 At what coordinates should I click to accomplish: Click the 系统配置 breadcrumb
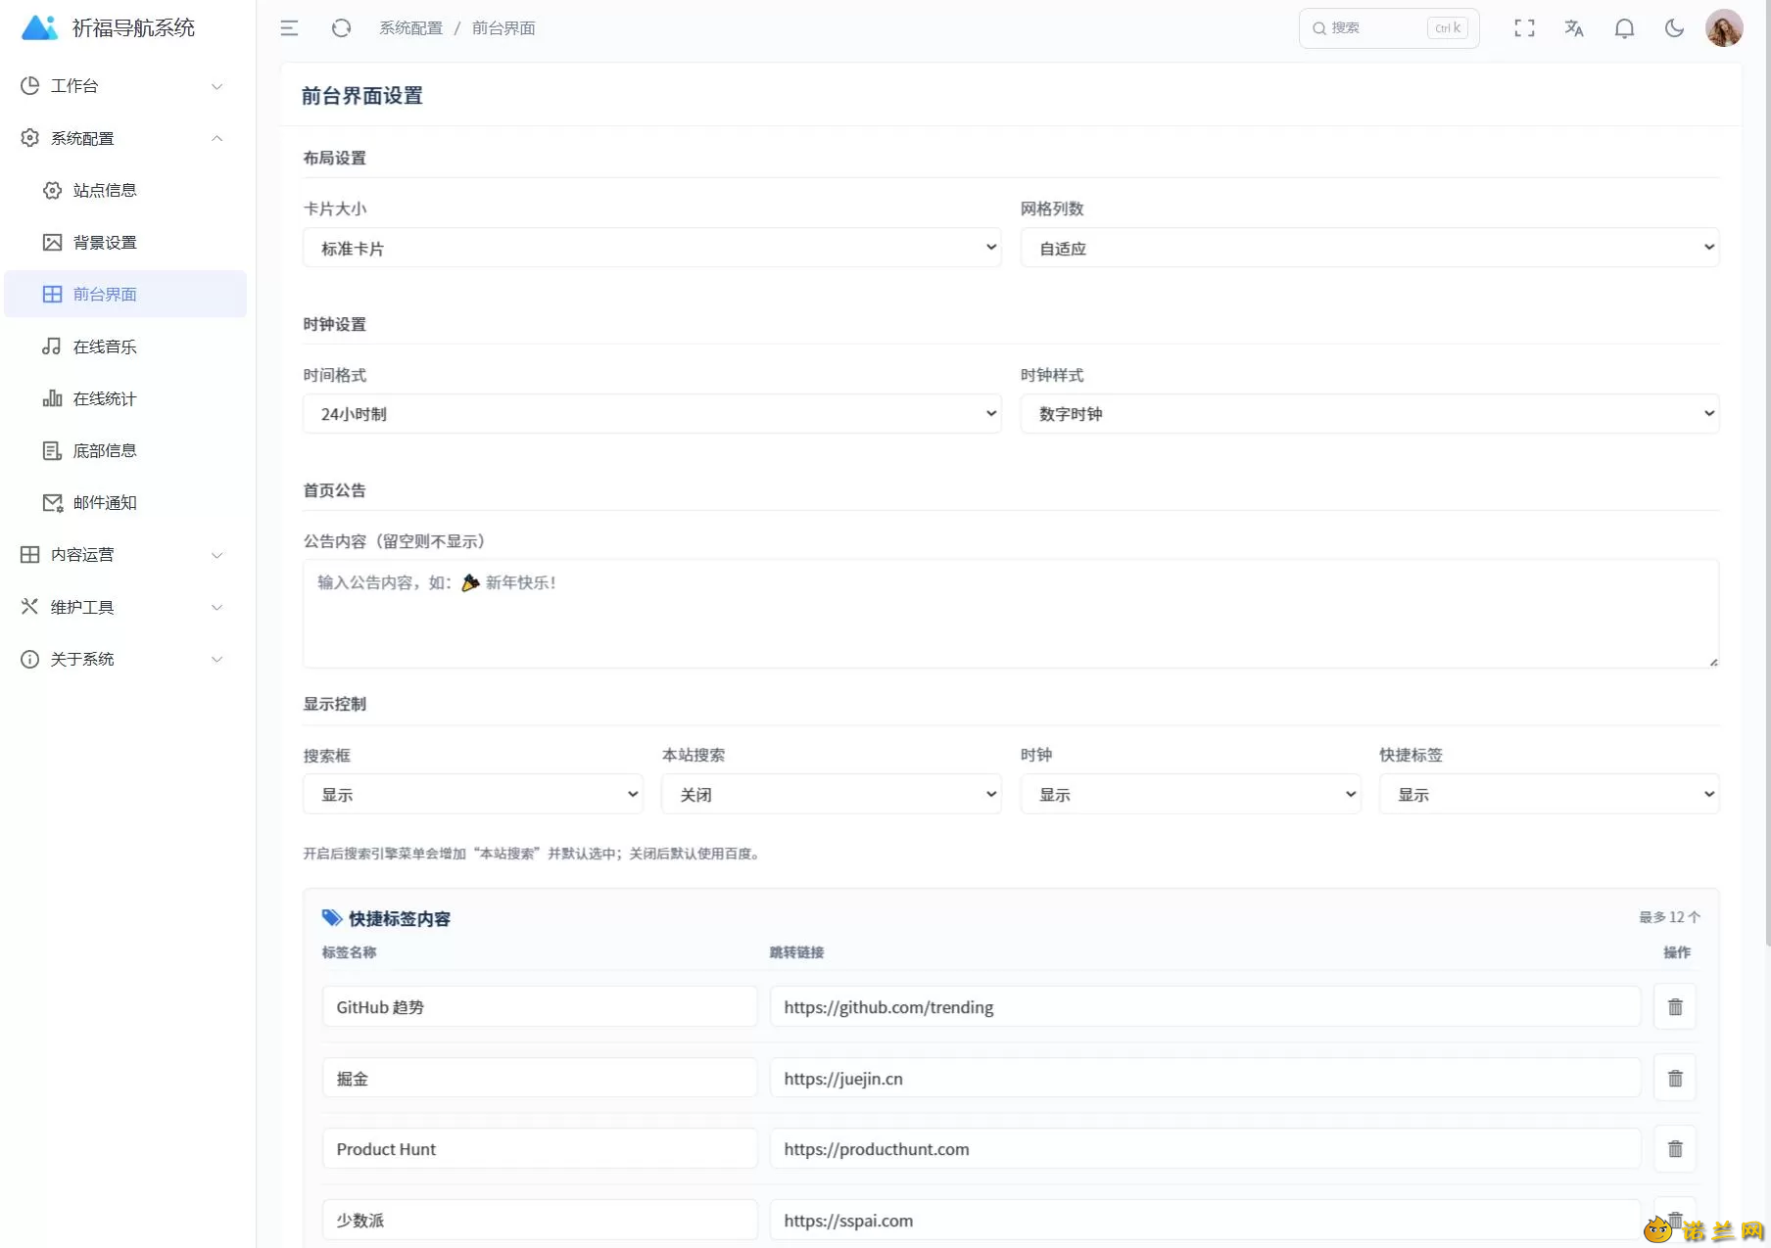[410, 28]
